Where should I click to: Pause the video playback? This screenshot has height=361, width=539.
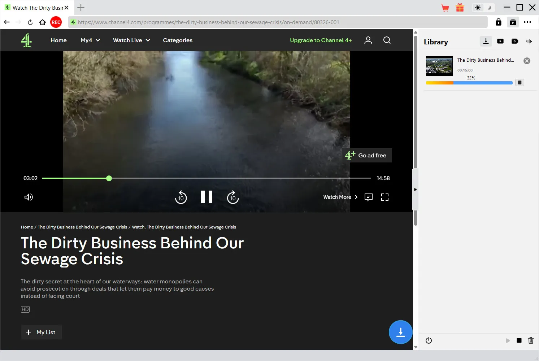(x=207, y=197)
